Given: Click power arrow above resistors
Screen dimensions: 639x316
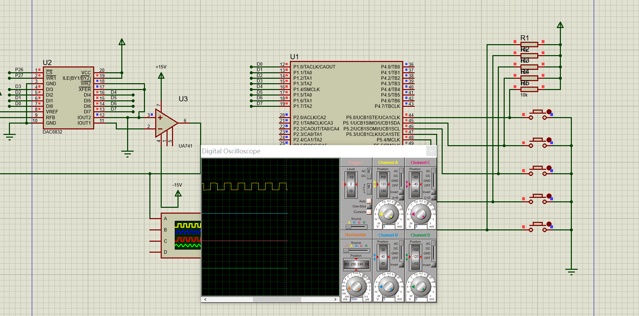Looking at the screenshot, I should [560, 25].
